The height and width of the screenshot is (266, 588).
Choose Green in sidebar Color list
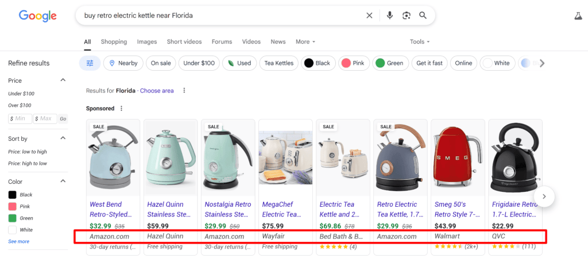[21, 218]
